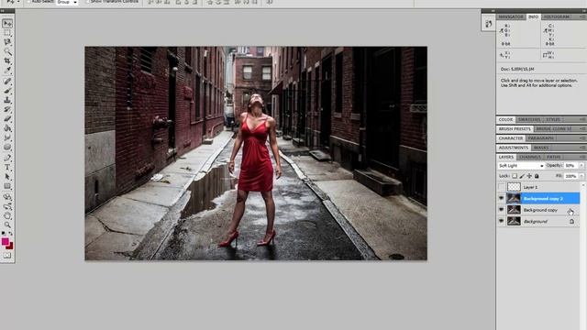The image size is (587, 330).
Task: Toggle lock position
Action: (x=529, y=176)
